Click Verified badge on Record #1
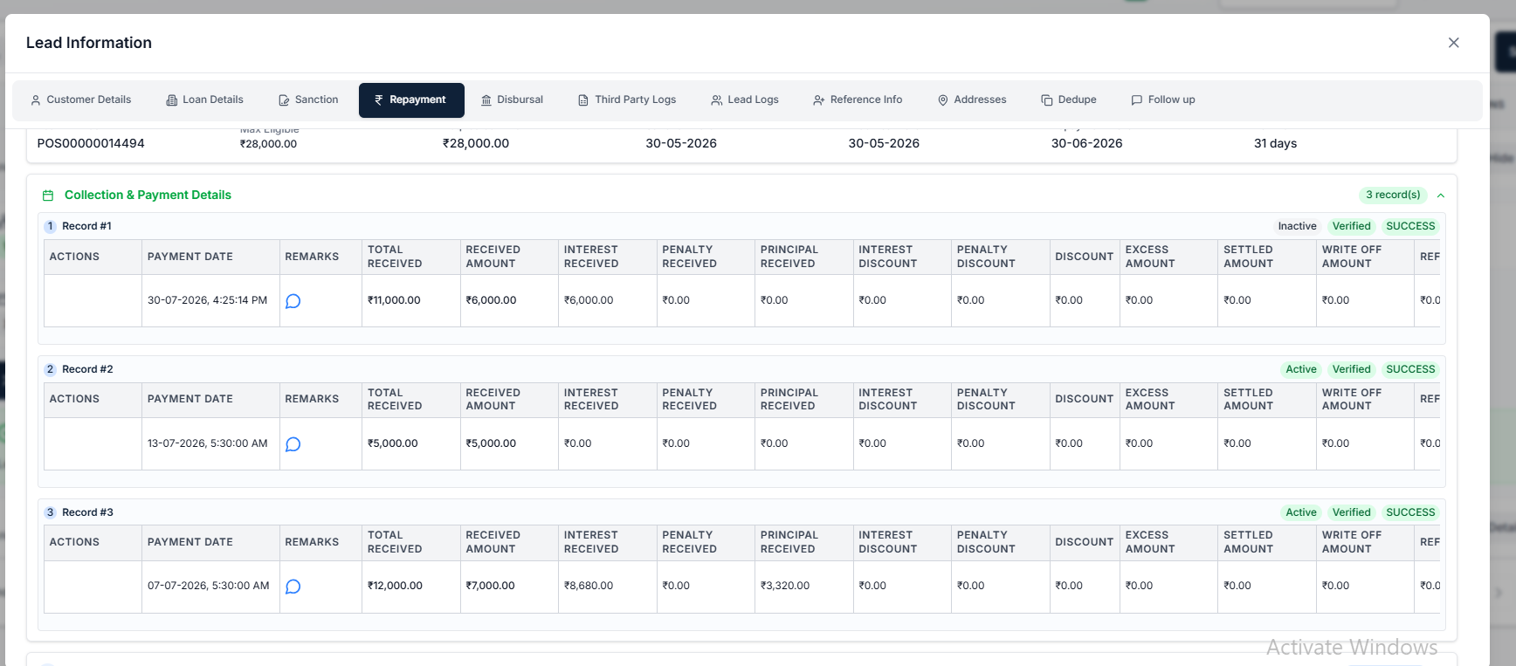 [1351, 226]
